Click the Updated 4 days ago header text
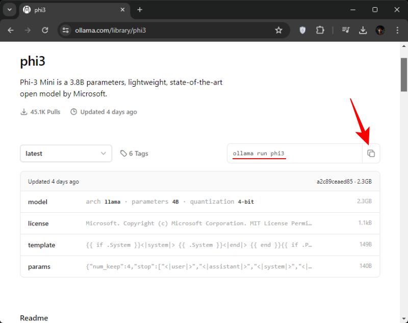 pos(54,182)
